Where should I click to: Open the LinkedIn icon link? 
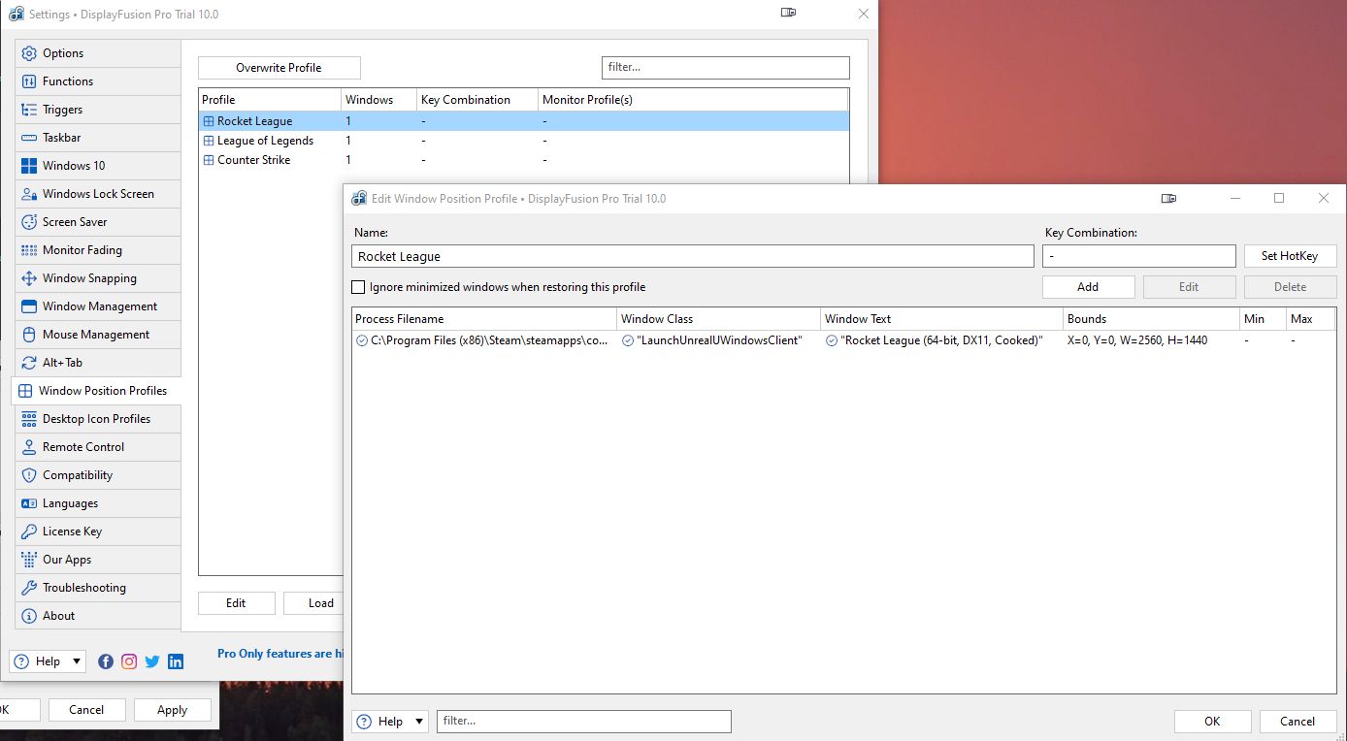tap(176, 661)
